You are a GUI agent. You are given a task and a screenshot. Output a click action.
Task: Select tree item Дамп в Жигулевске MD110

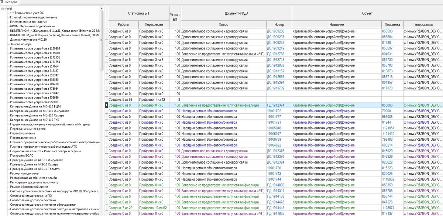28,40
